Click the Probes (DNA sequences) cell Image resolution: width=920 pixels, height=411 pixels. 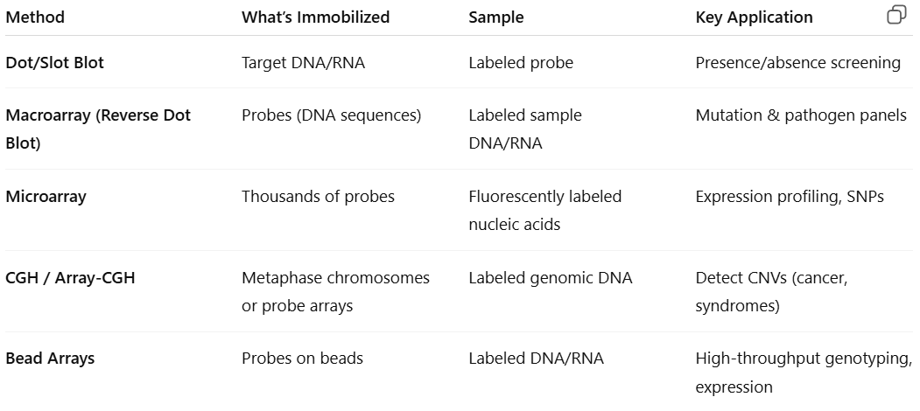tap(331, 115)
